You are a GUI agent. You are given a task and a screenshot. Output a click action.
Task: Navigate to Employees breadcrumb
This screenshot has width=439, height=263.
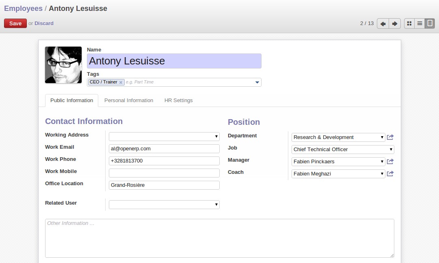pos(23,9)
